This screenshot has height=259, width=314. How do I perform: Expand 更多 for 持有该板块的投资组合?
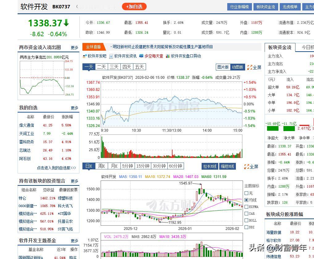click(x=74, y=181)
